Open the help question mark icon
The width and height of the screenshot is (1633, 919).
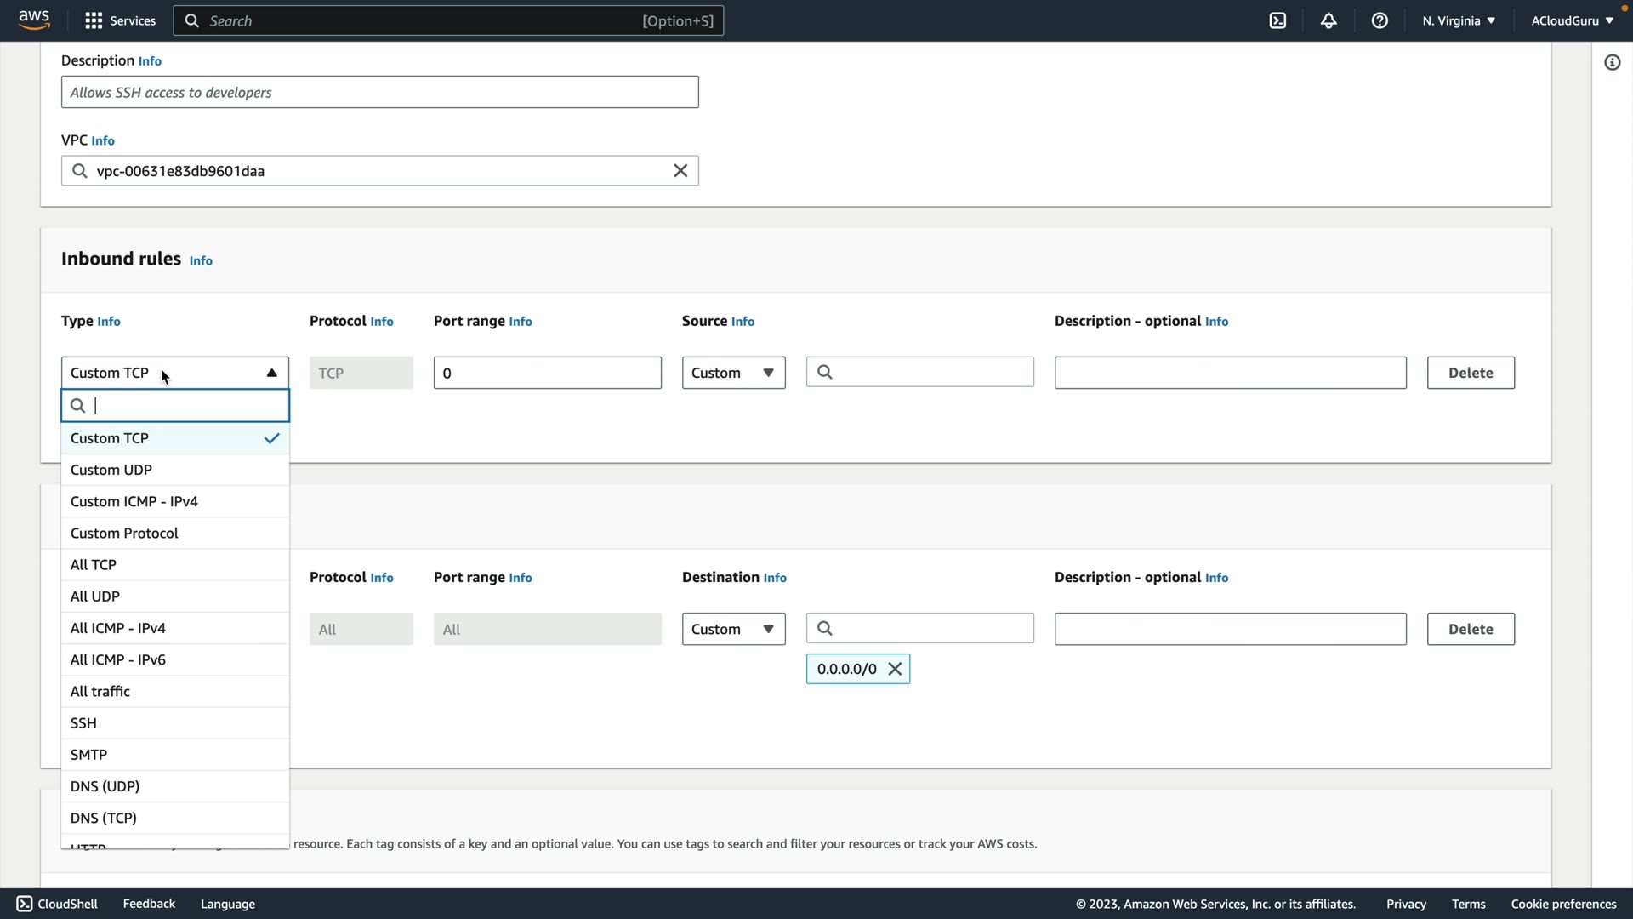(x=1380, y=20)
